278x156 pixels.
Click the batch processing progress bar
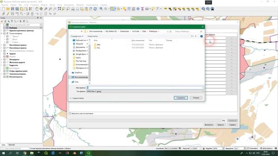coord(145,120)
